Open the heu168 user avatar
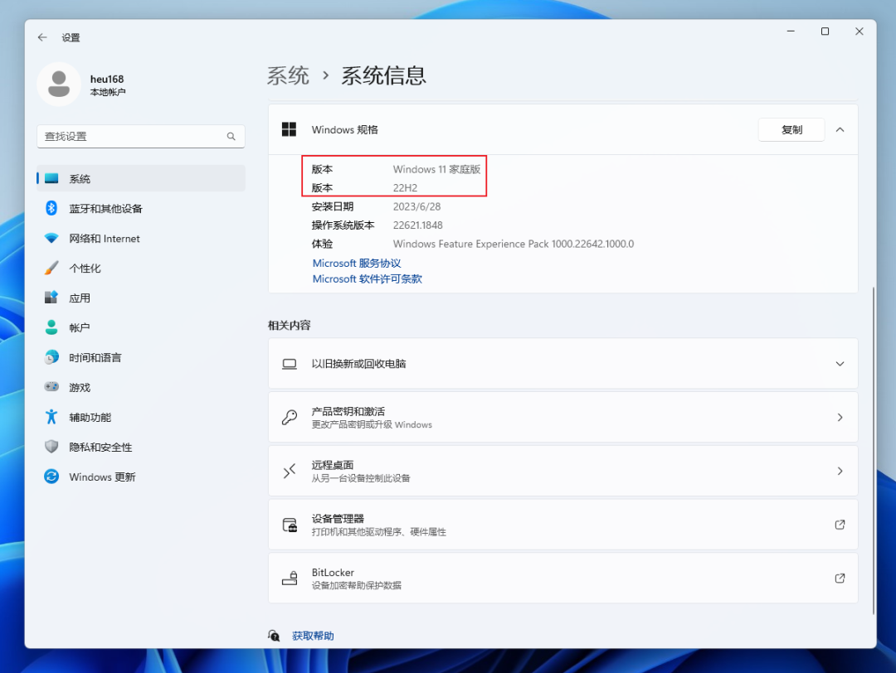The width and height of the screenshot is (896, 673). click(59, 85)
